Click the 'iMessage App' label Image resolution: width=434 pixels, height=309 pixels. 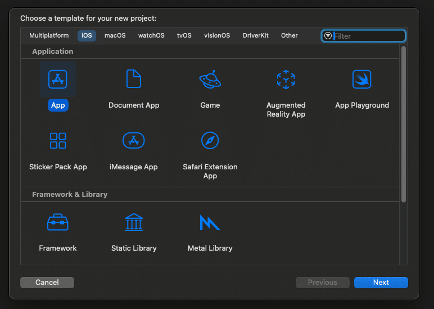(x=134, y=167)
